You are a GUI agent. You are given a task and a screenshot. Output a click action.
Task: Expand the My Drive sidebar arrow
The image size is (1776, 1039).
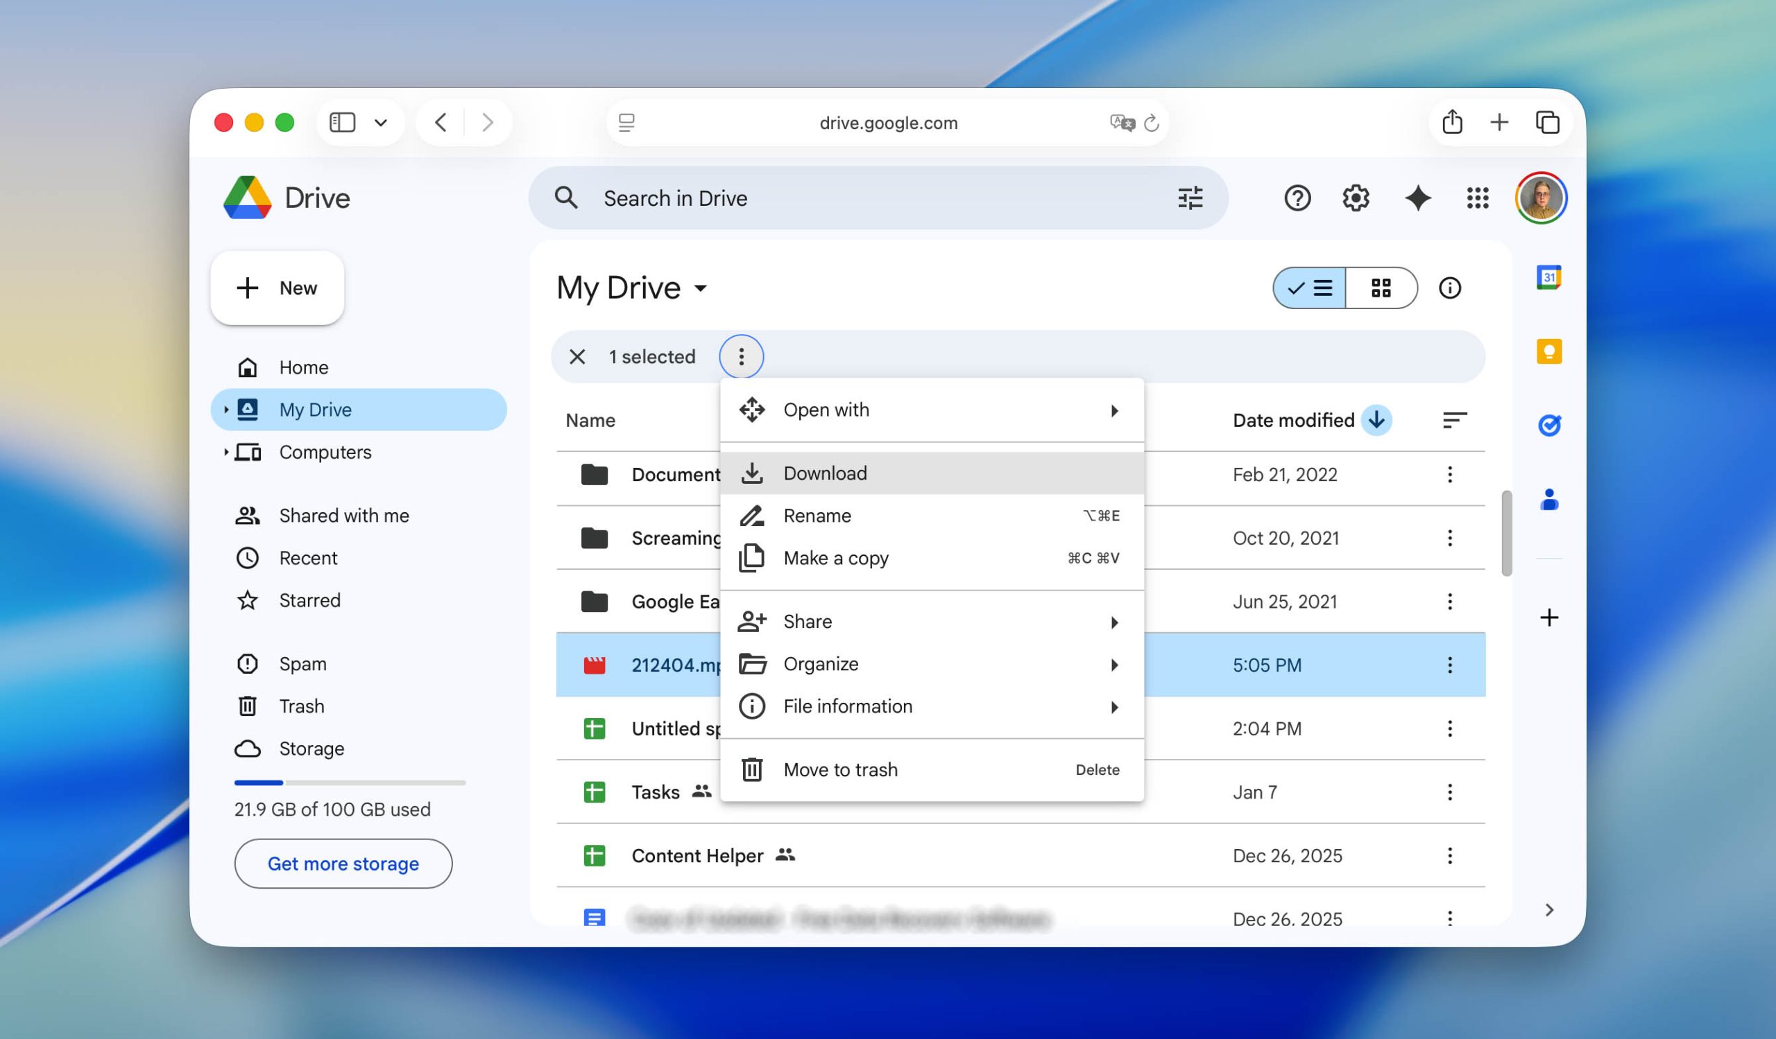coord(226,410)
